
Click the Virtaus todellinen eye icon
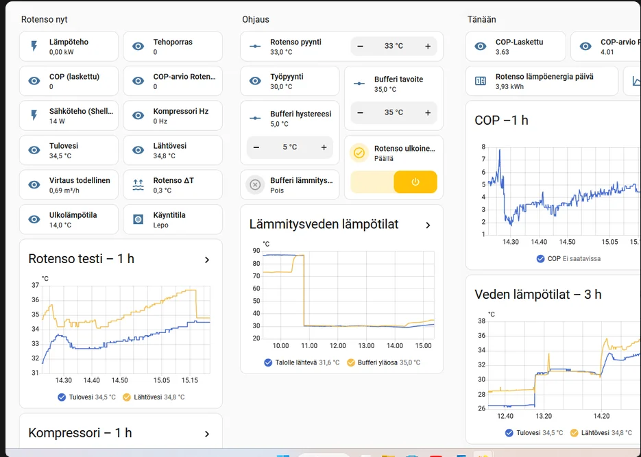click(x=34, y=185)
